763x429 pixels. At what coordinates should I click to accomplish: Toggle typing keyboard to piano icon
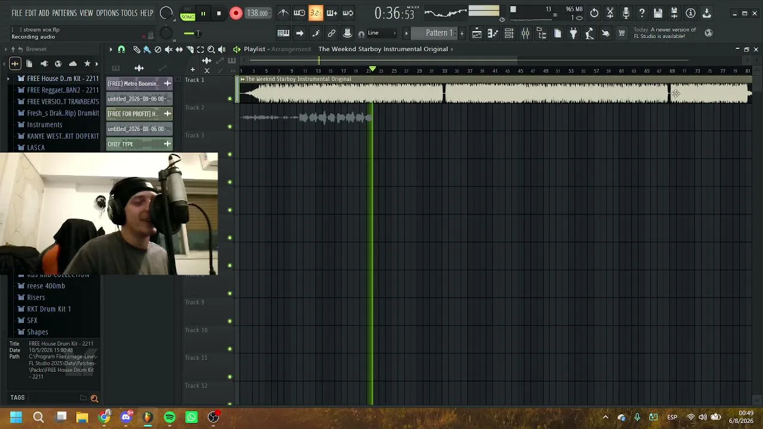[x=284, y=33]
